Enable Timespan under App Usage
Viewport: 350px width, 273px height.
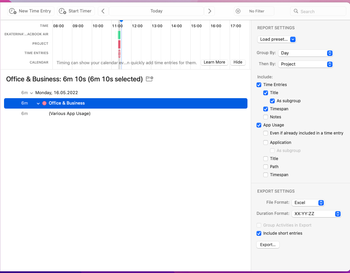(x=266, y=175)
